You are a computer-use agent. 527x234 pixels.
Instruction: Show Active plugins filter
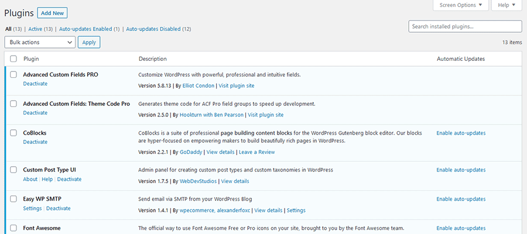34,29
